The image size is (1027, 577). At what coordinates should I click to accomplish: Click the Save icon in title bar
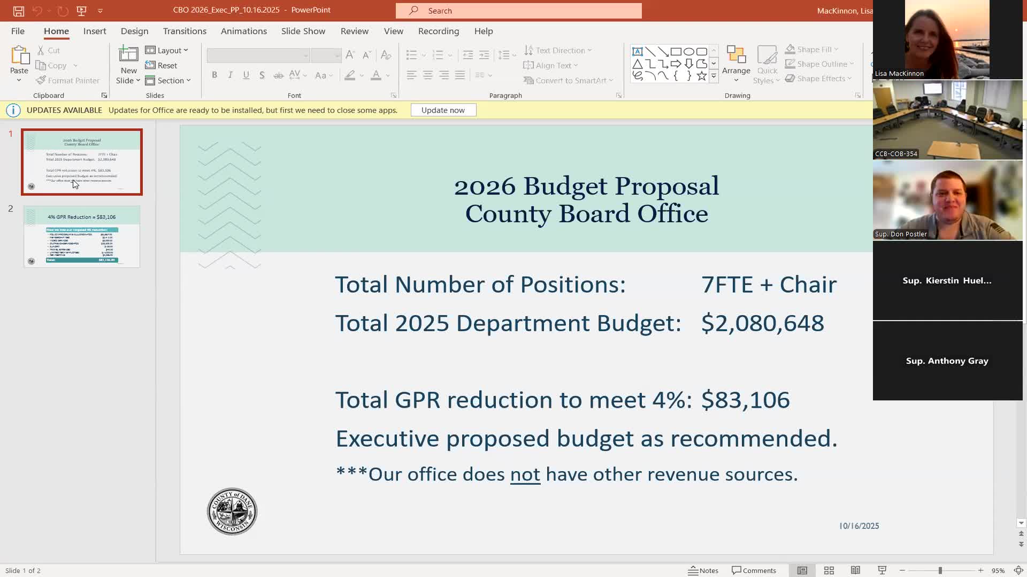18,11
